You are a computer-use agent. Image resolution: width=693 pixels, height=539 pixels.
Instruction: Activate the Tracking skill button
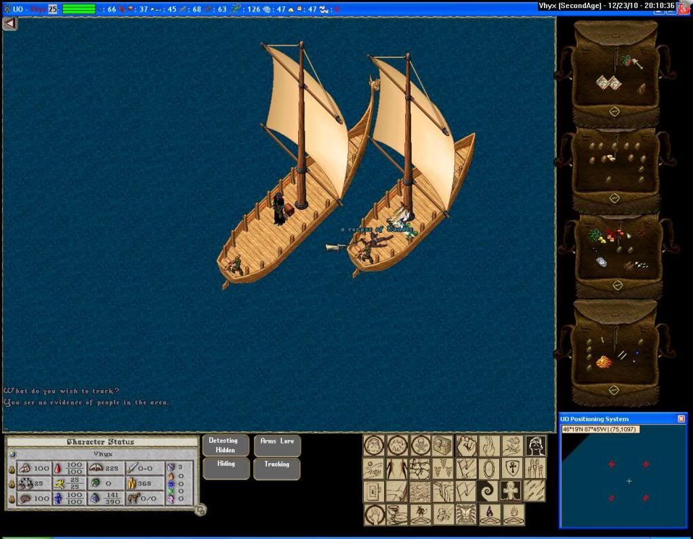(x=276, y=469)
